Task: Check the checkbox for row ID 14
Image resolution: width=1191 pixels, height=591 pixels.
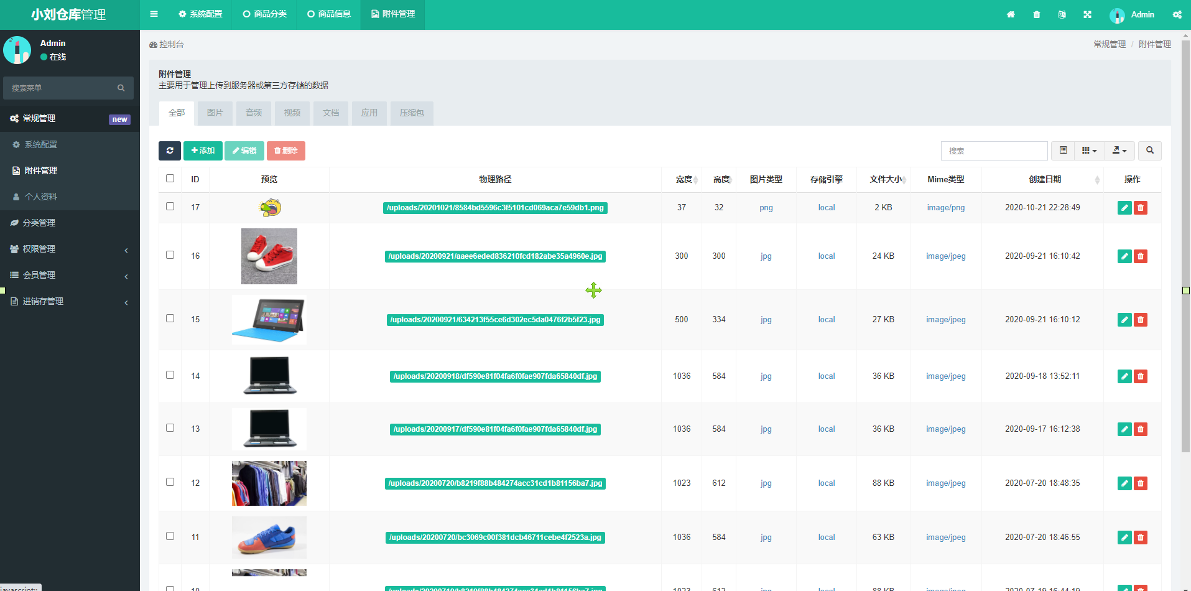Action: click(x=170, y=375)
